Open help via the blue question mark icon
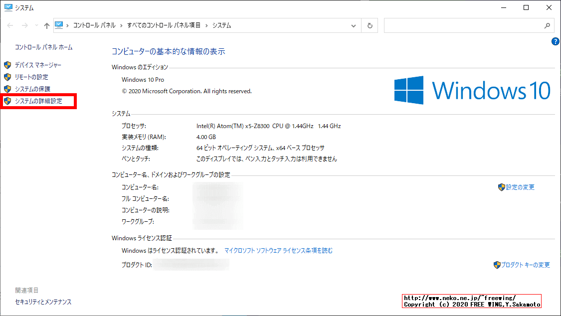The height and width of the screenshot is (316, 561). tap(556, 41)
